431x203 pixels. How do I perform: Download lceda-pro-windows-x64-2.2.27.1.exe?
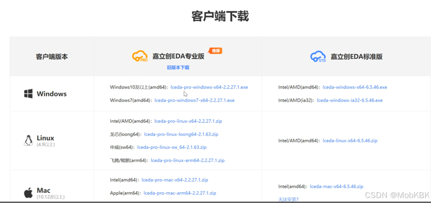(x=209, y=87)
